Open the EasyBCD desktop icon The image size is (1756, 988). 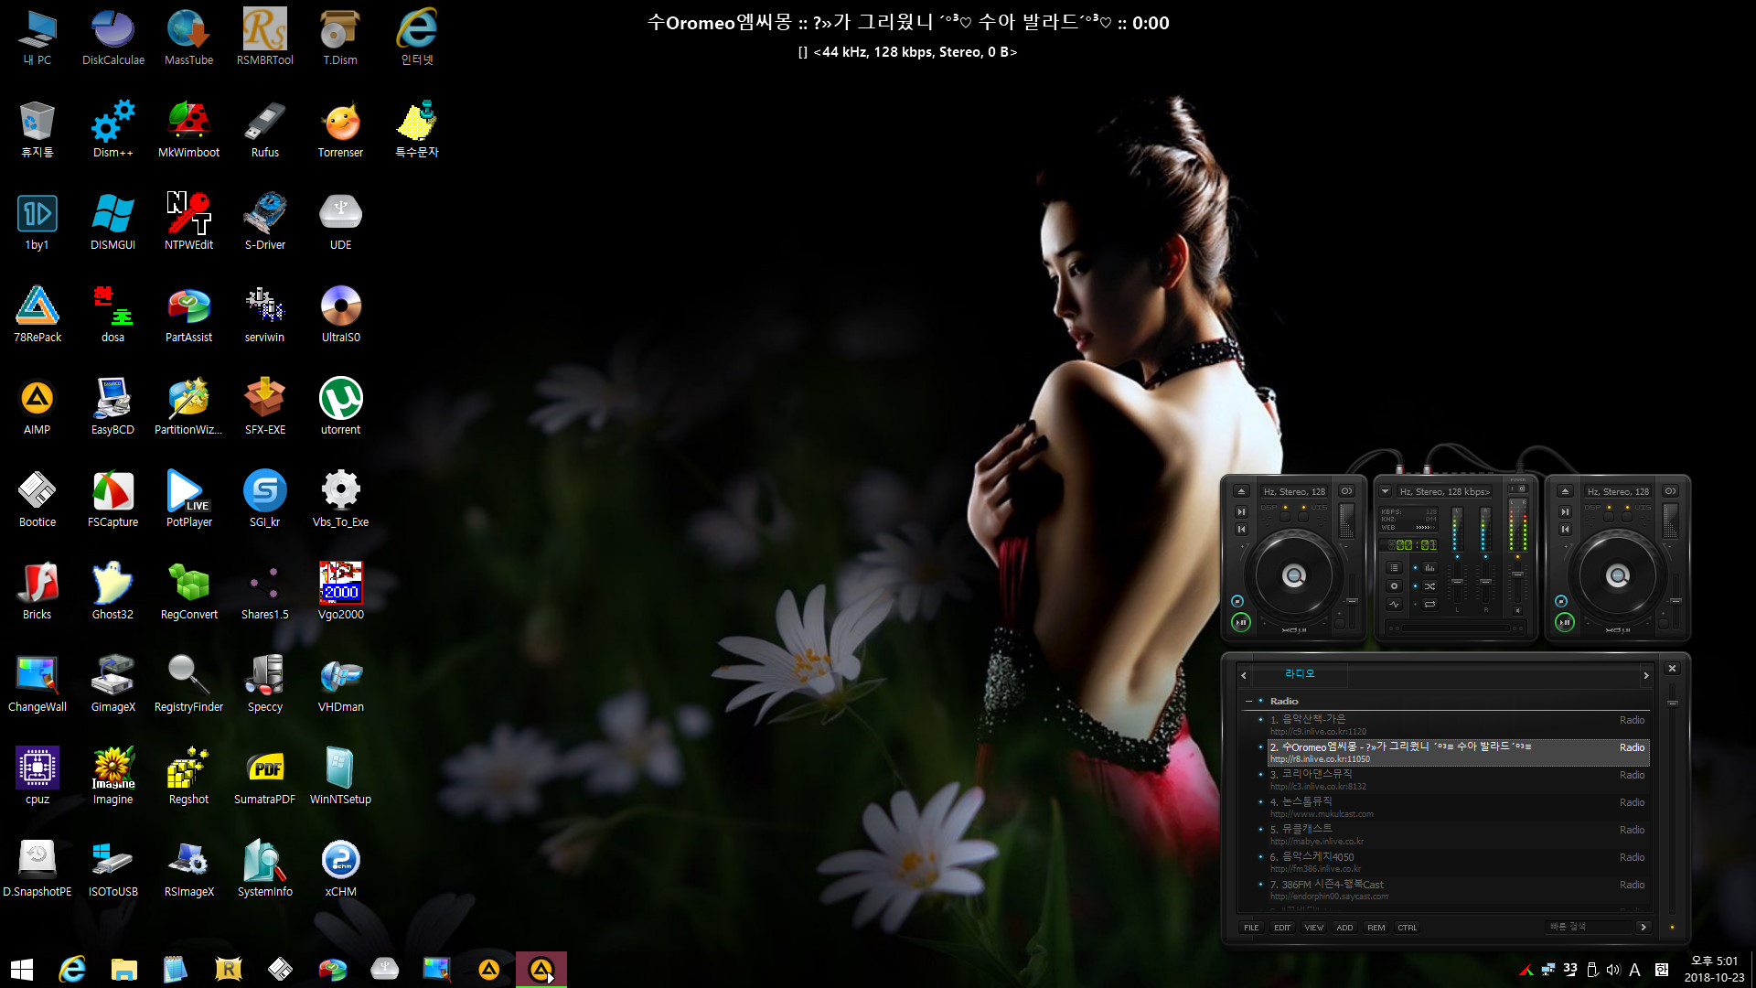pos(112,407)
